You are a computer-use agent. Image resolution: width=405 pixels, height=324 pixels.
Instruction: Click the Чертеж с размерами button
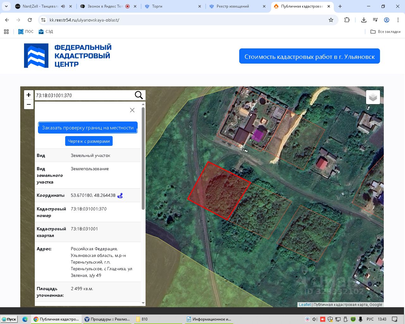(x=89, y=141)
